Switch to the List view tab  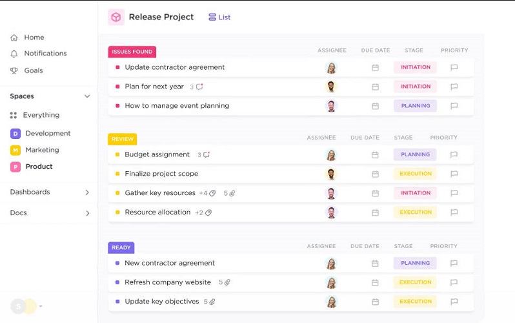coord(219,17)
